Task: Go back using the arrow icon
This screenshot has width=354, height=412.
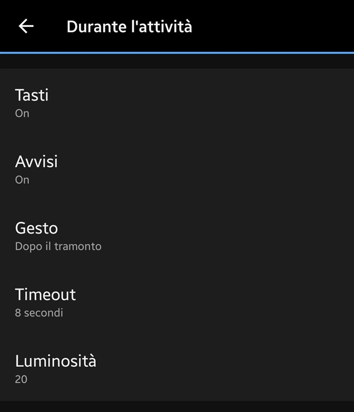Action: [x=26, y=26]
